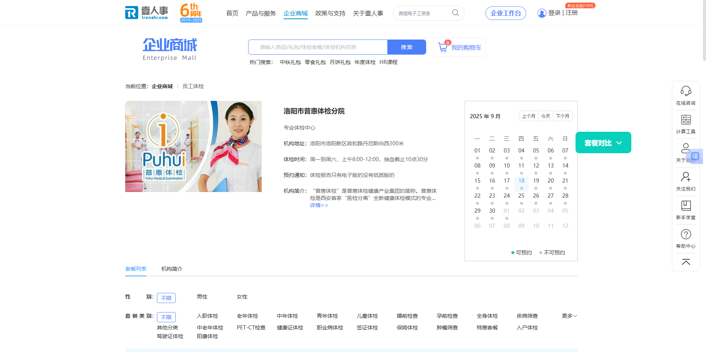The image size is (706, 352).
Task: Select calendar date 25
Action: click(x=521, y=195)
